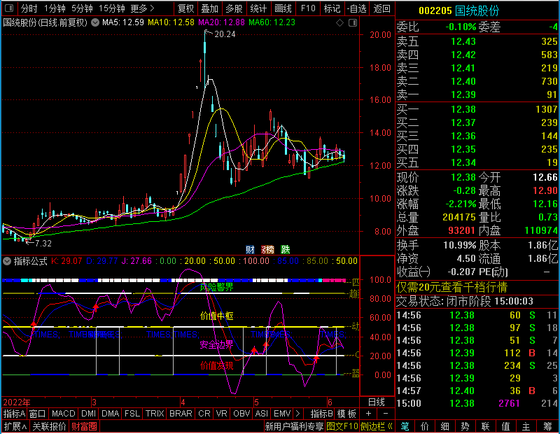Select the 笔 tab in sidebar
560x434 pixels.
coord(405,426)
